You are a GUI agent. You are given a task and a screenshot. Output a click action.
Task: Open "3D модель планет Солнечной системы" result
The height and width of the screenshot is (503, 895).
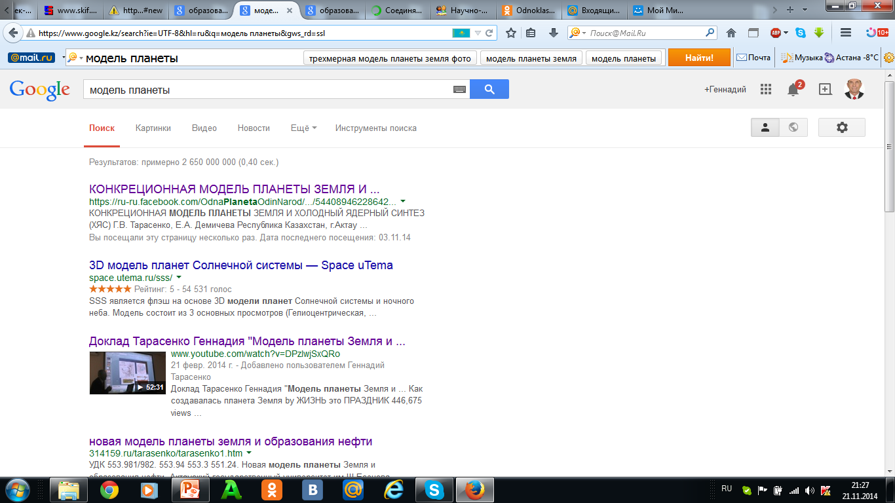click(240, 265)
